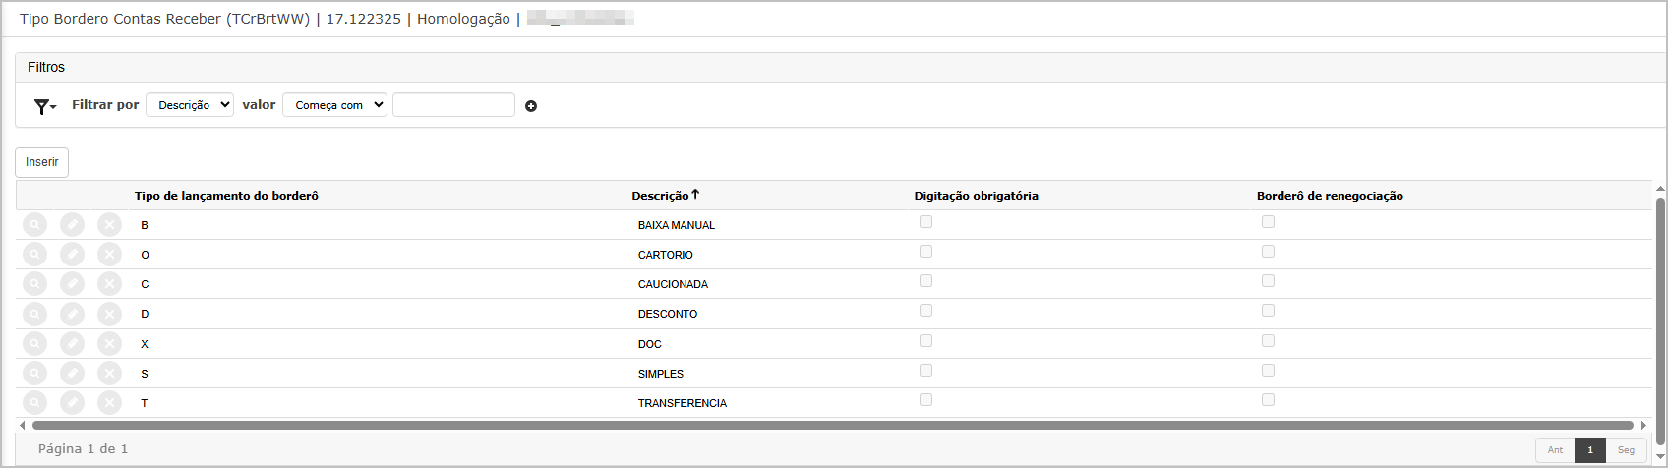Screen dimensions: 1668x468
Task: Edit the TRANSFERENCIA row with pencil icon
Action: [x=72, y=403]
